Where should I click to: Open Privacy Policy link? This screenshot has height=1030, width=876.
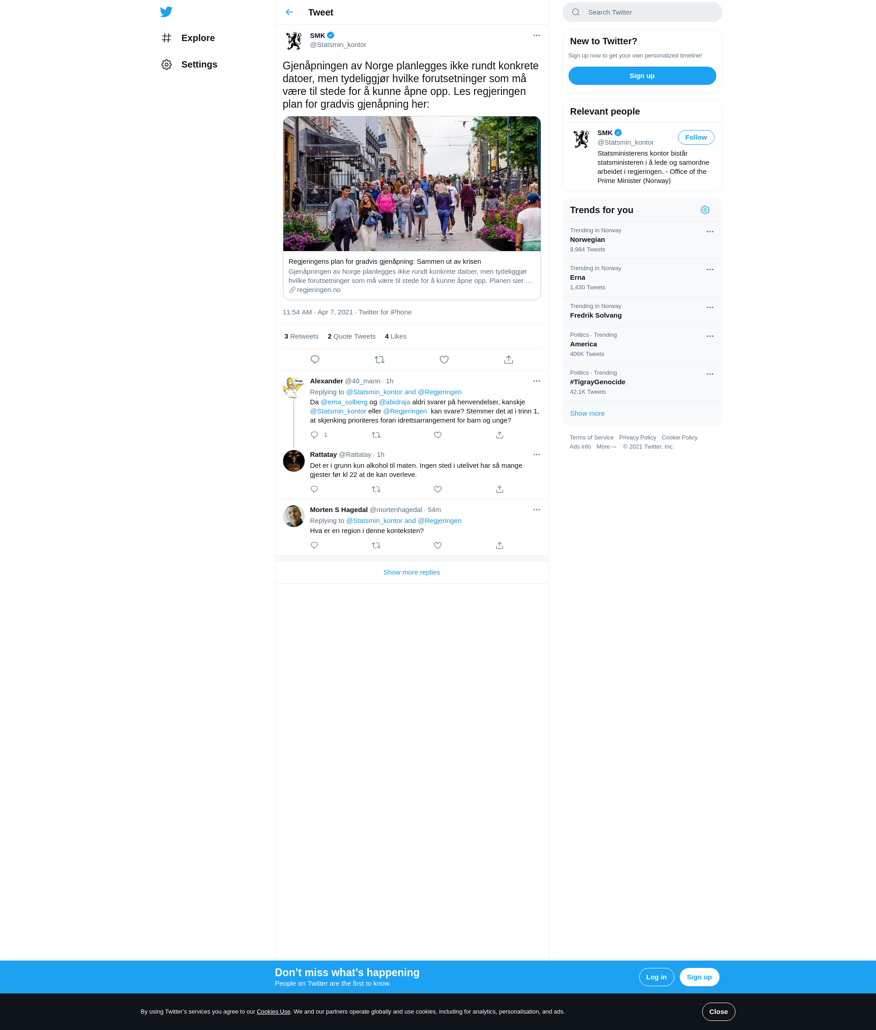[x=637, y=438]
